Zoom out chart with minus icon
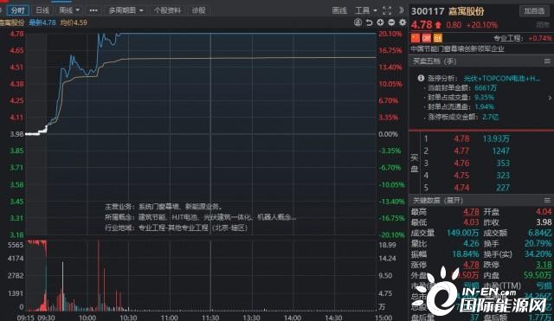The image size is (554, 321). [391, 22]
